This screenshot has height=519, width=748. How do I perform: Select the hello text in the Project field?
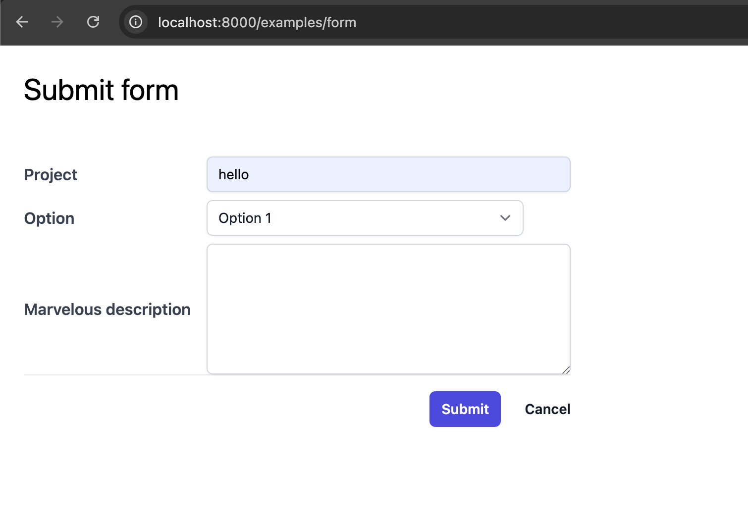click(x=233, y=174)
